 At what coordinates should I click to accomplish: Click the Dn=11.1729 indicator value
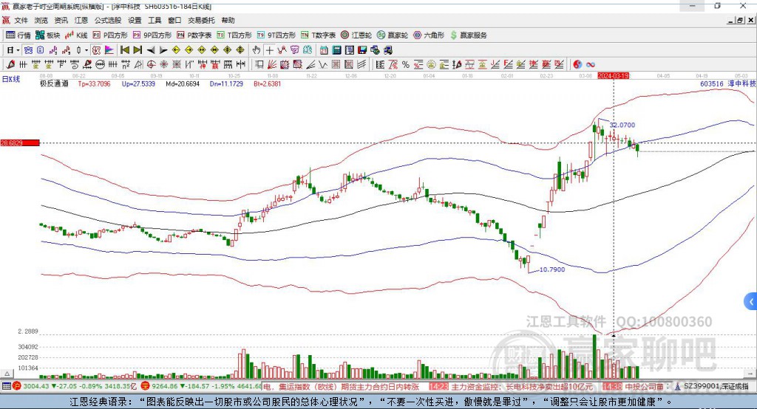pos(226,83)
